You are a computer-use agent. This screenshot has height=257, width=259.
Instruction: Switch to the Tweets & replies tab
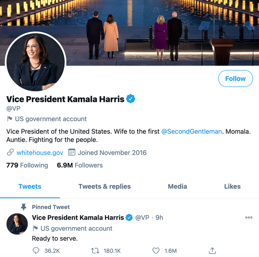point(104,186)
